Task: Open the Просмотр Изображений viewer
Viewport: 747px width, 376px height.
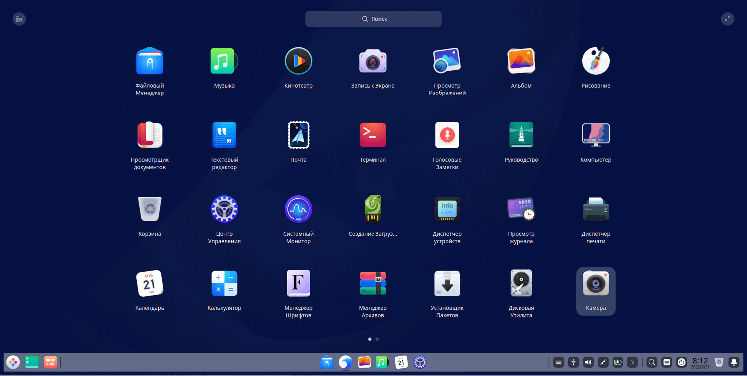Action: [x=447, y=61]
